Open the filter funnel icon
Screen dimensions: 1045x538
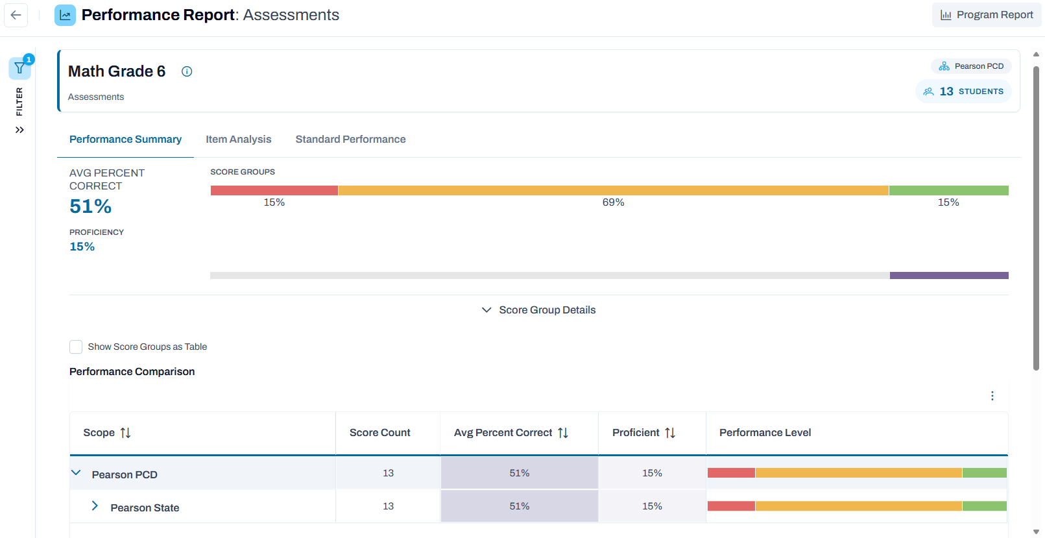(20, 68)
